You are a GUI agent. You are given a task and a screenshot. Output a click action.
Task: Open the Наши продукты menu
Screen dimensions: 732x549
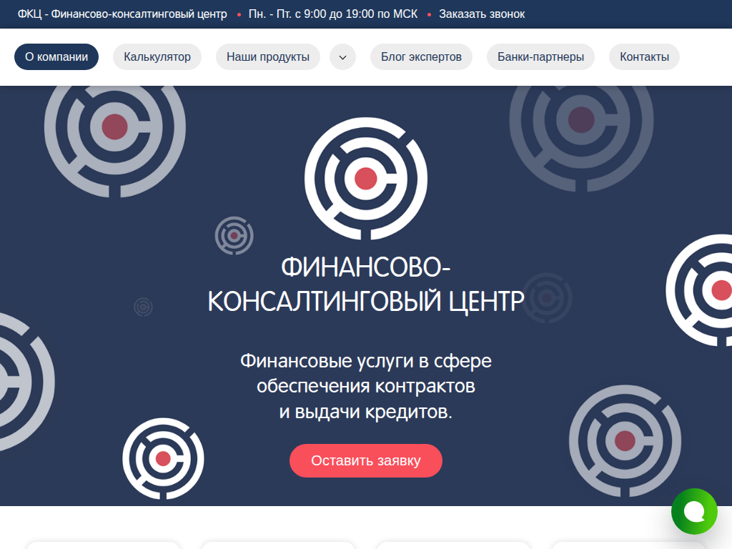[267, 57]
